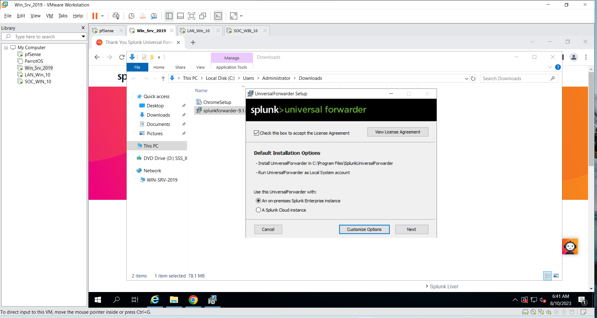597x318 pixels.
Task: Expand the Explorer ribbon chevron
Action: 550,67
